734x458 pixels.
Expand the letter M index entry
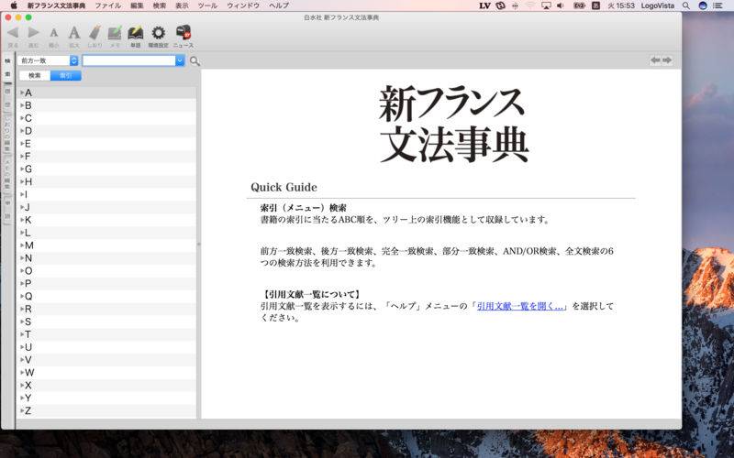coord(21,245)
